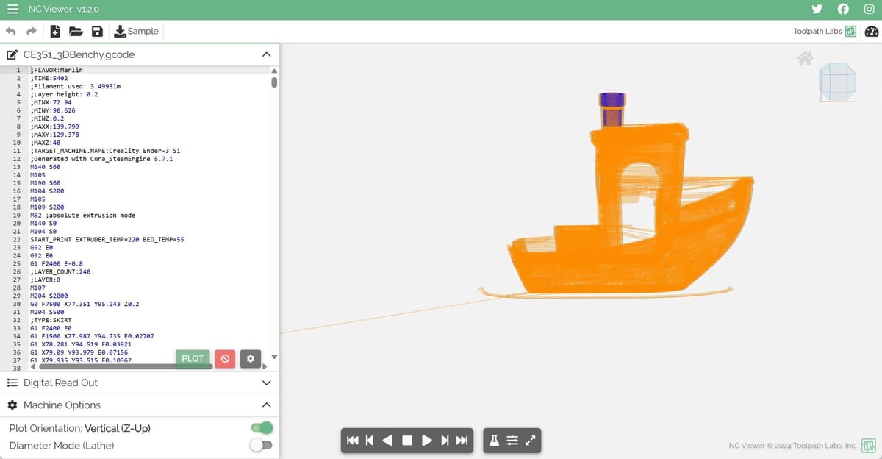Open the sliders display settings icon
The image size is (882, 459).
pyautogui.click(x=512, y=441)
